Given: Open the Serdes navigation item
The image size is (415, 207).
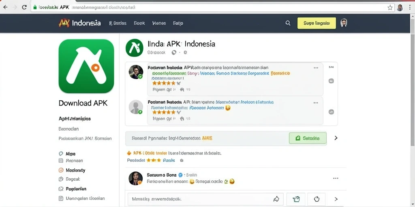Looking at the screenshot, I should tap(118, 23).
